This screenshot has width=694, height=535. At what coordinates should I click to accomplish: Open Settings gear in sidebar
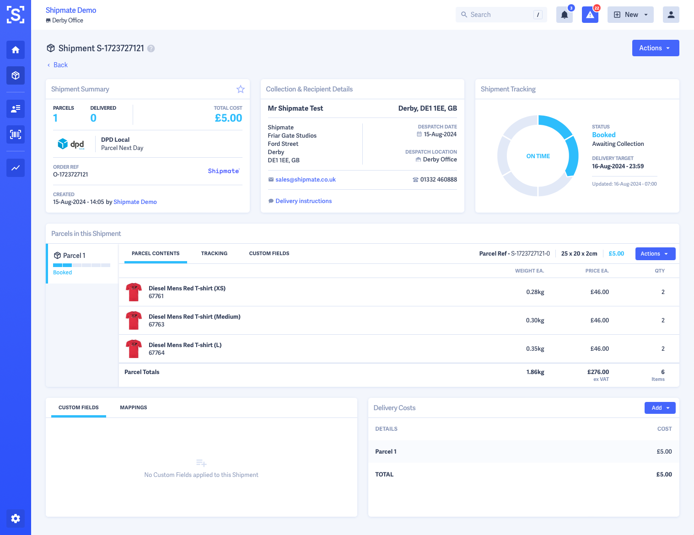tap(16, 519)
